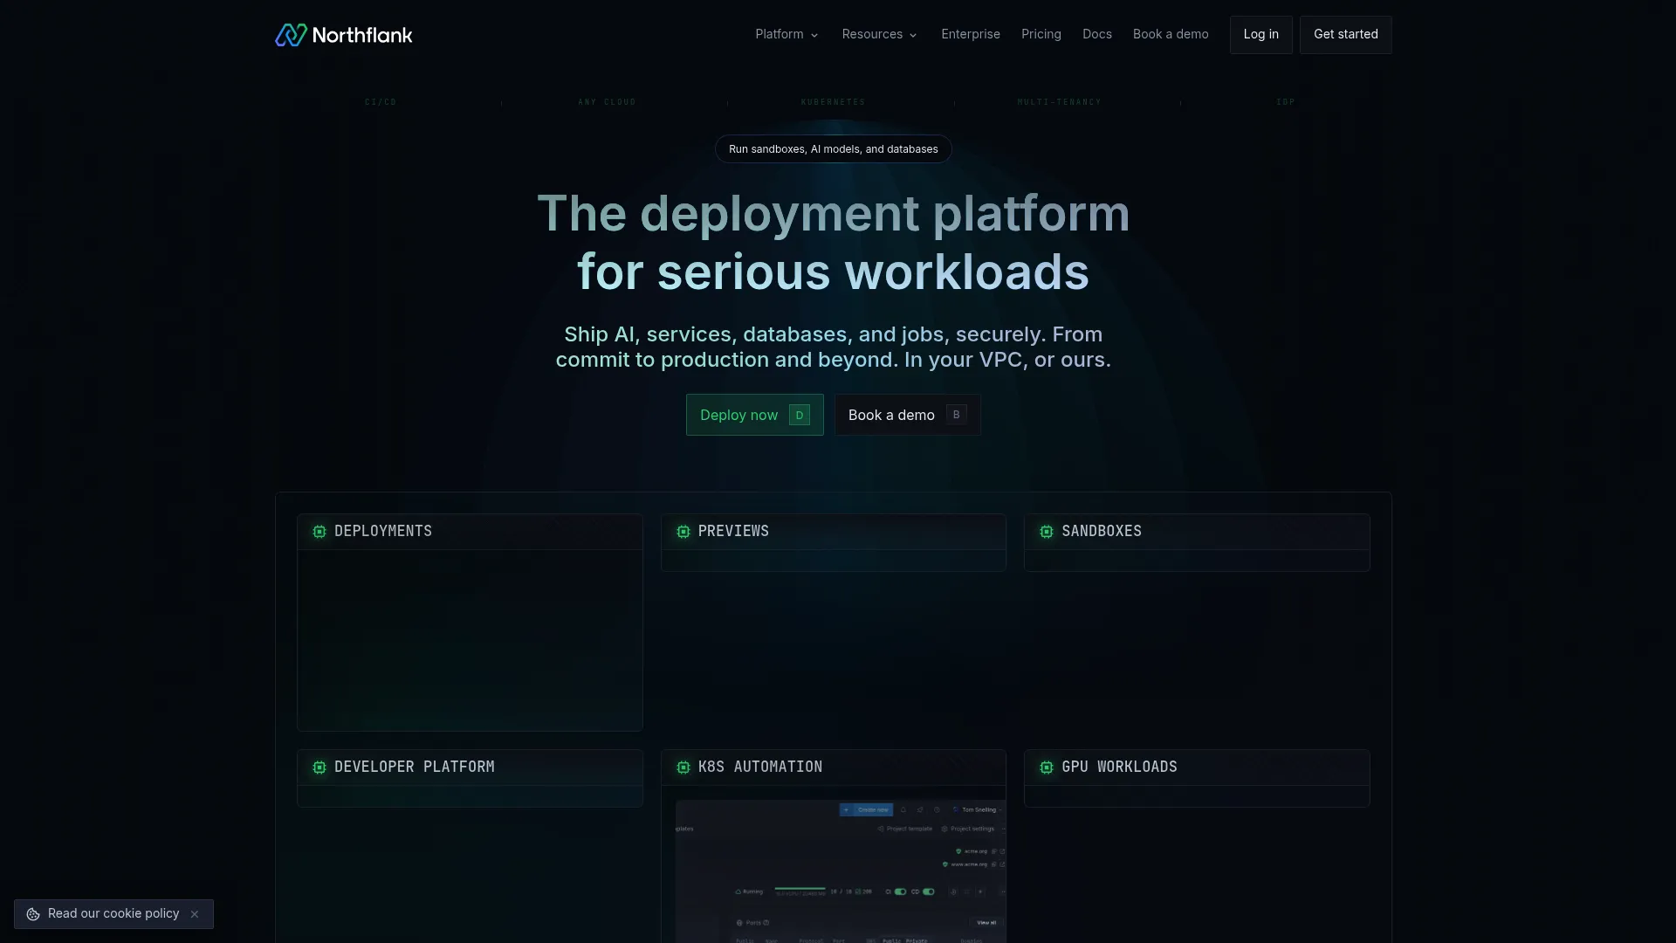Click the chip icon beside DEVELOPER PLATFORM
Image resolution: width=1676 pixels, height=943 pixels.
point(319,767)
